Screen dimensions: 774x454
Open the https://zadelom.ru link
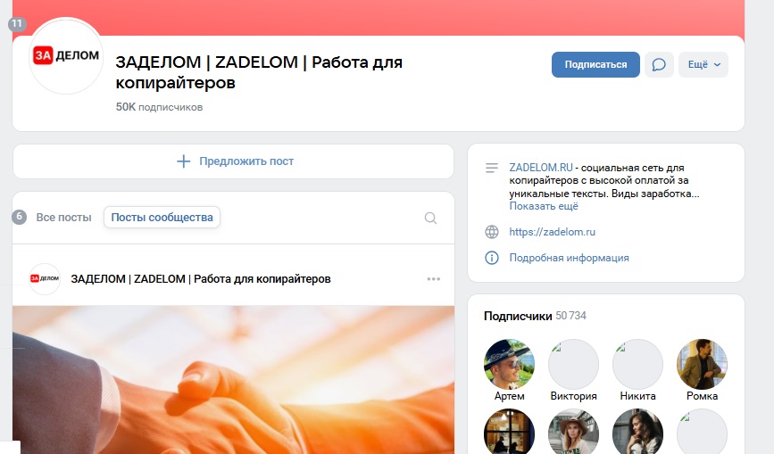(553, 232)
